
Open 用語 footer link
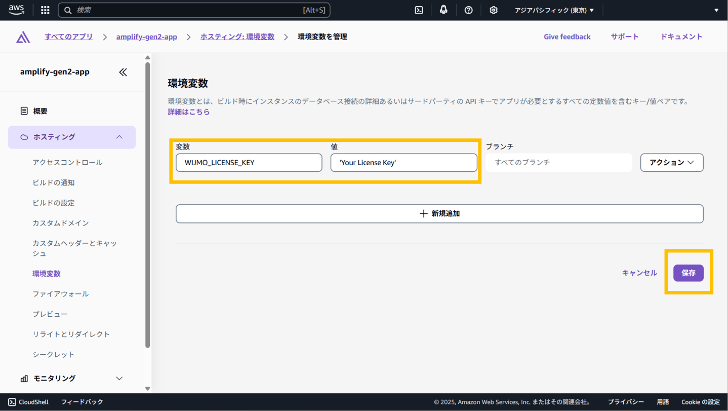663,402
